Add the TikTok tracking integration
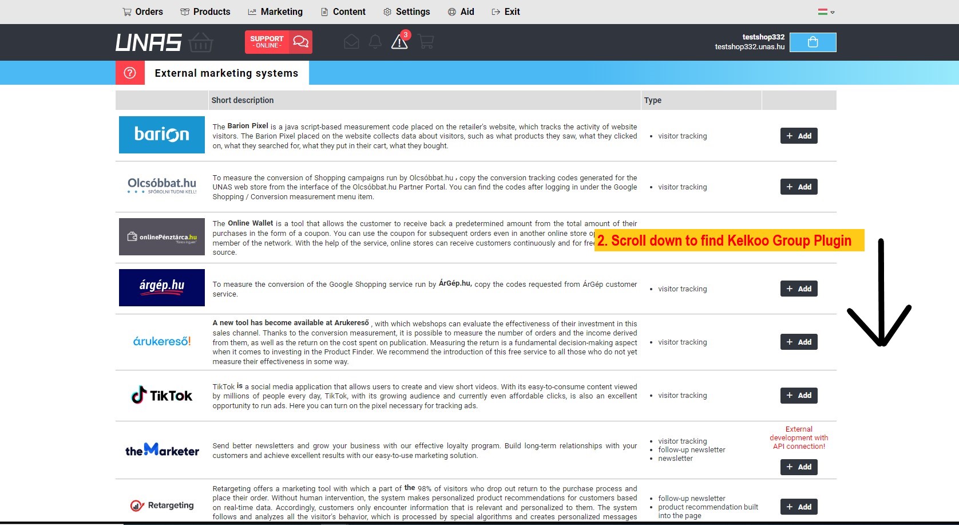This screenshot has height=525, width=959. 798,395
